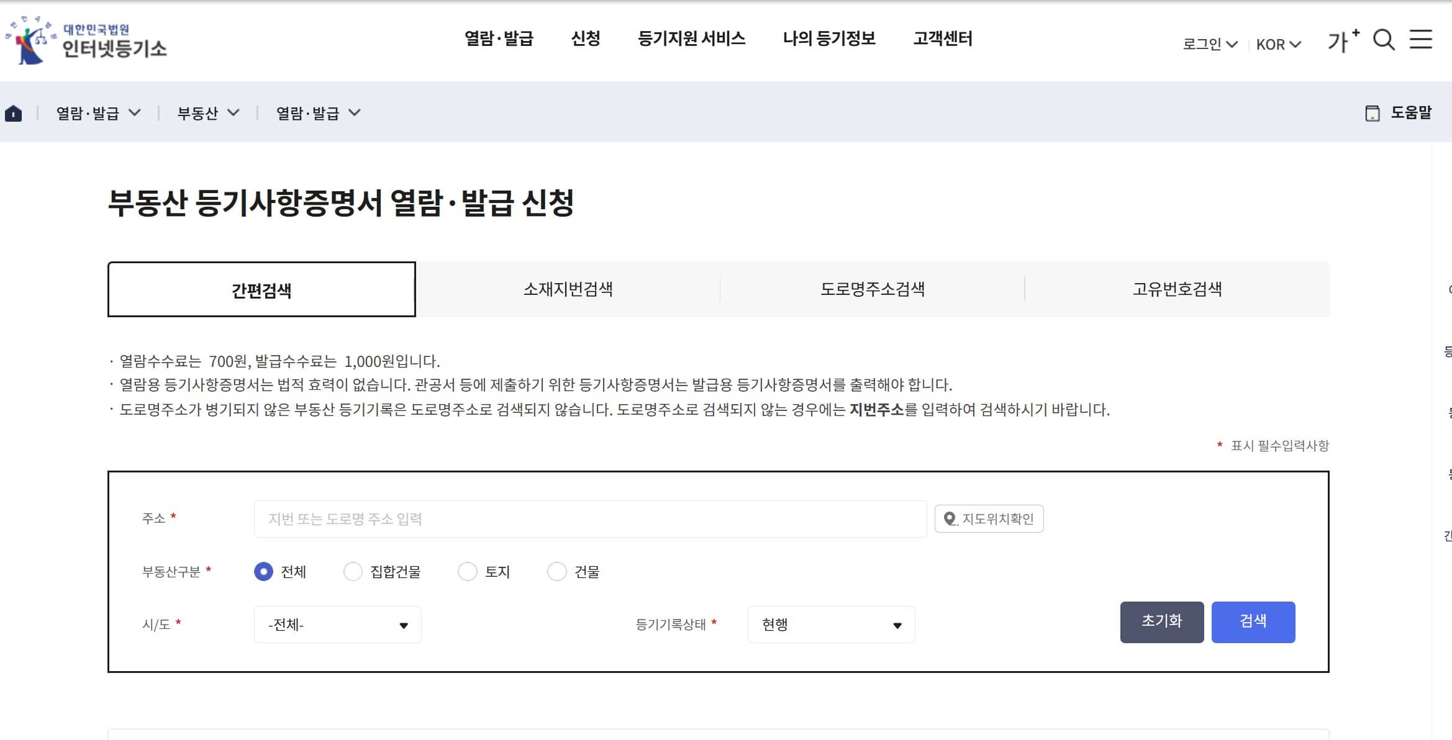Select the 건물 property type

556,572
